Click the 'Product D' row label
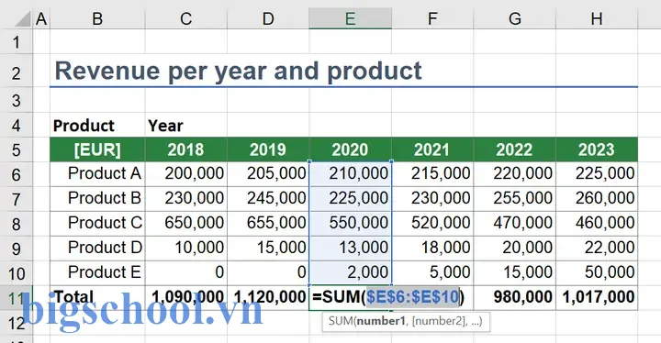 tap(97, 248)
